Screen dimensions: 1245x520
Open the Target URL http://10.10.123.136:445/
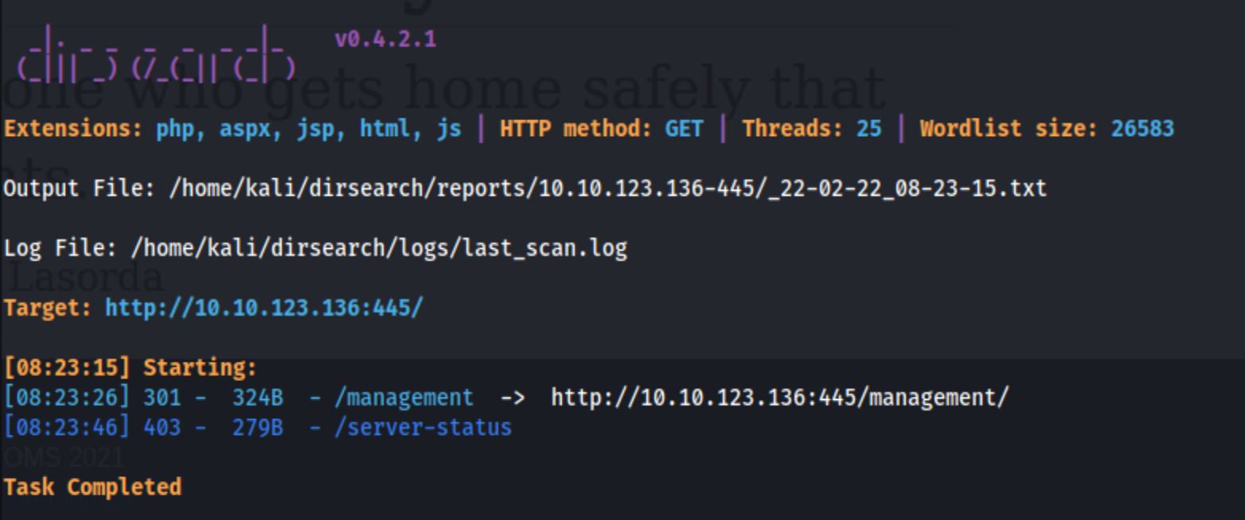(x=263, y=309)
